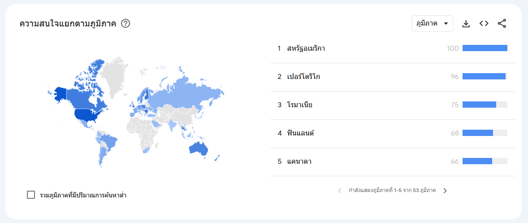This screenshot has height=223, width=528.
Task: Open the help question mark icon
Action: tap(126, 24)
